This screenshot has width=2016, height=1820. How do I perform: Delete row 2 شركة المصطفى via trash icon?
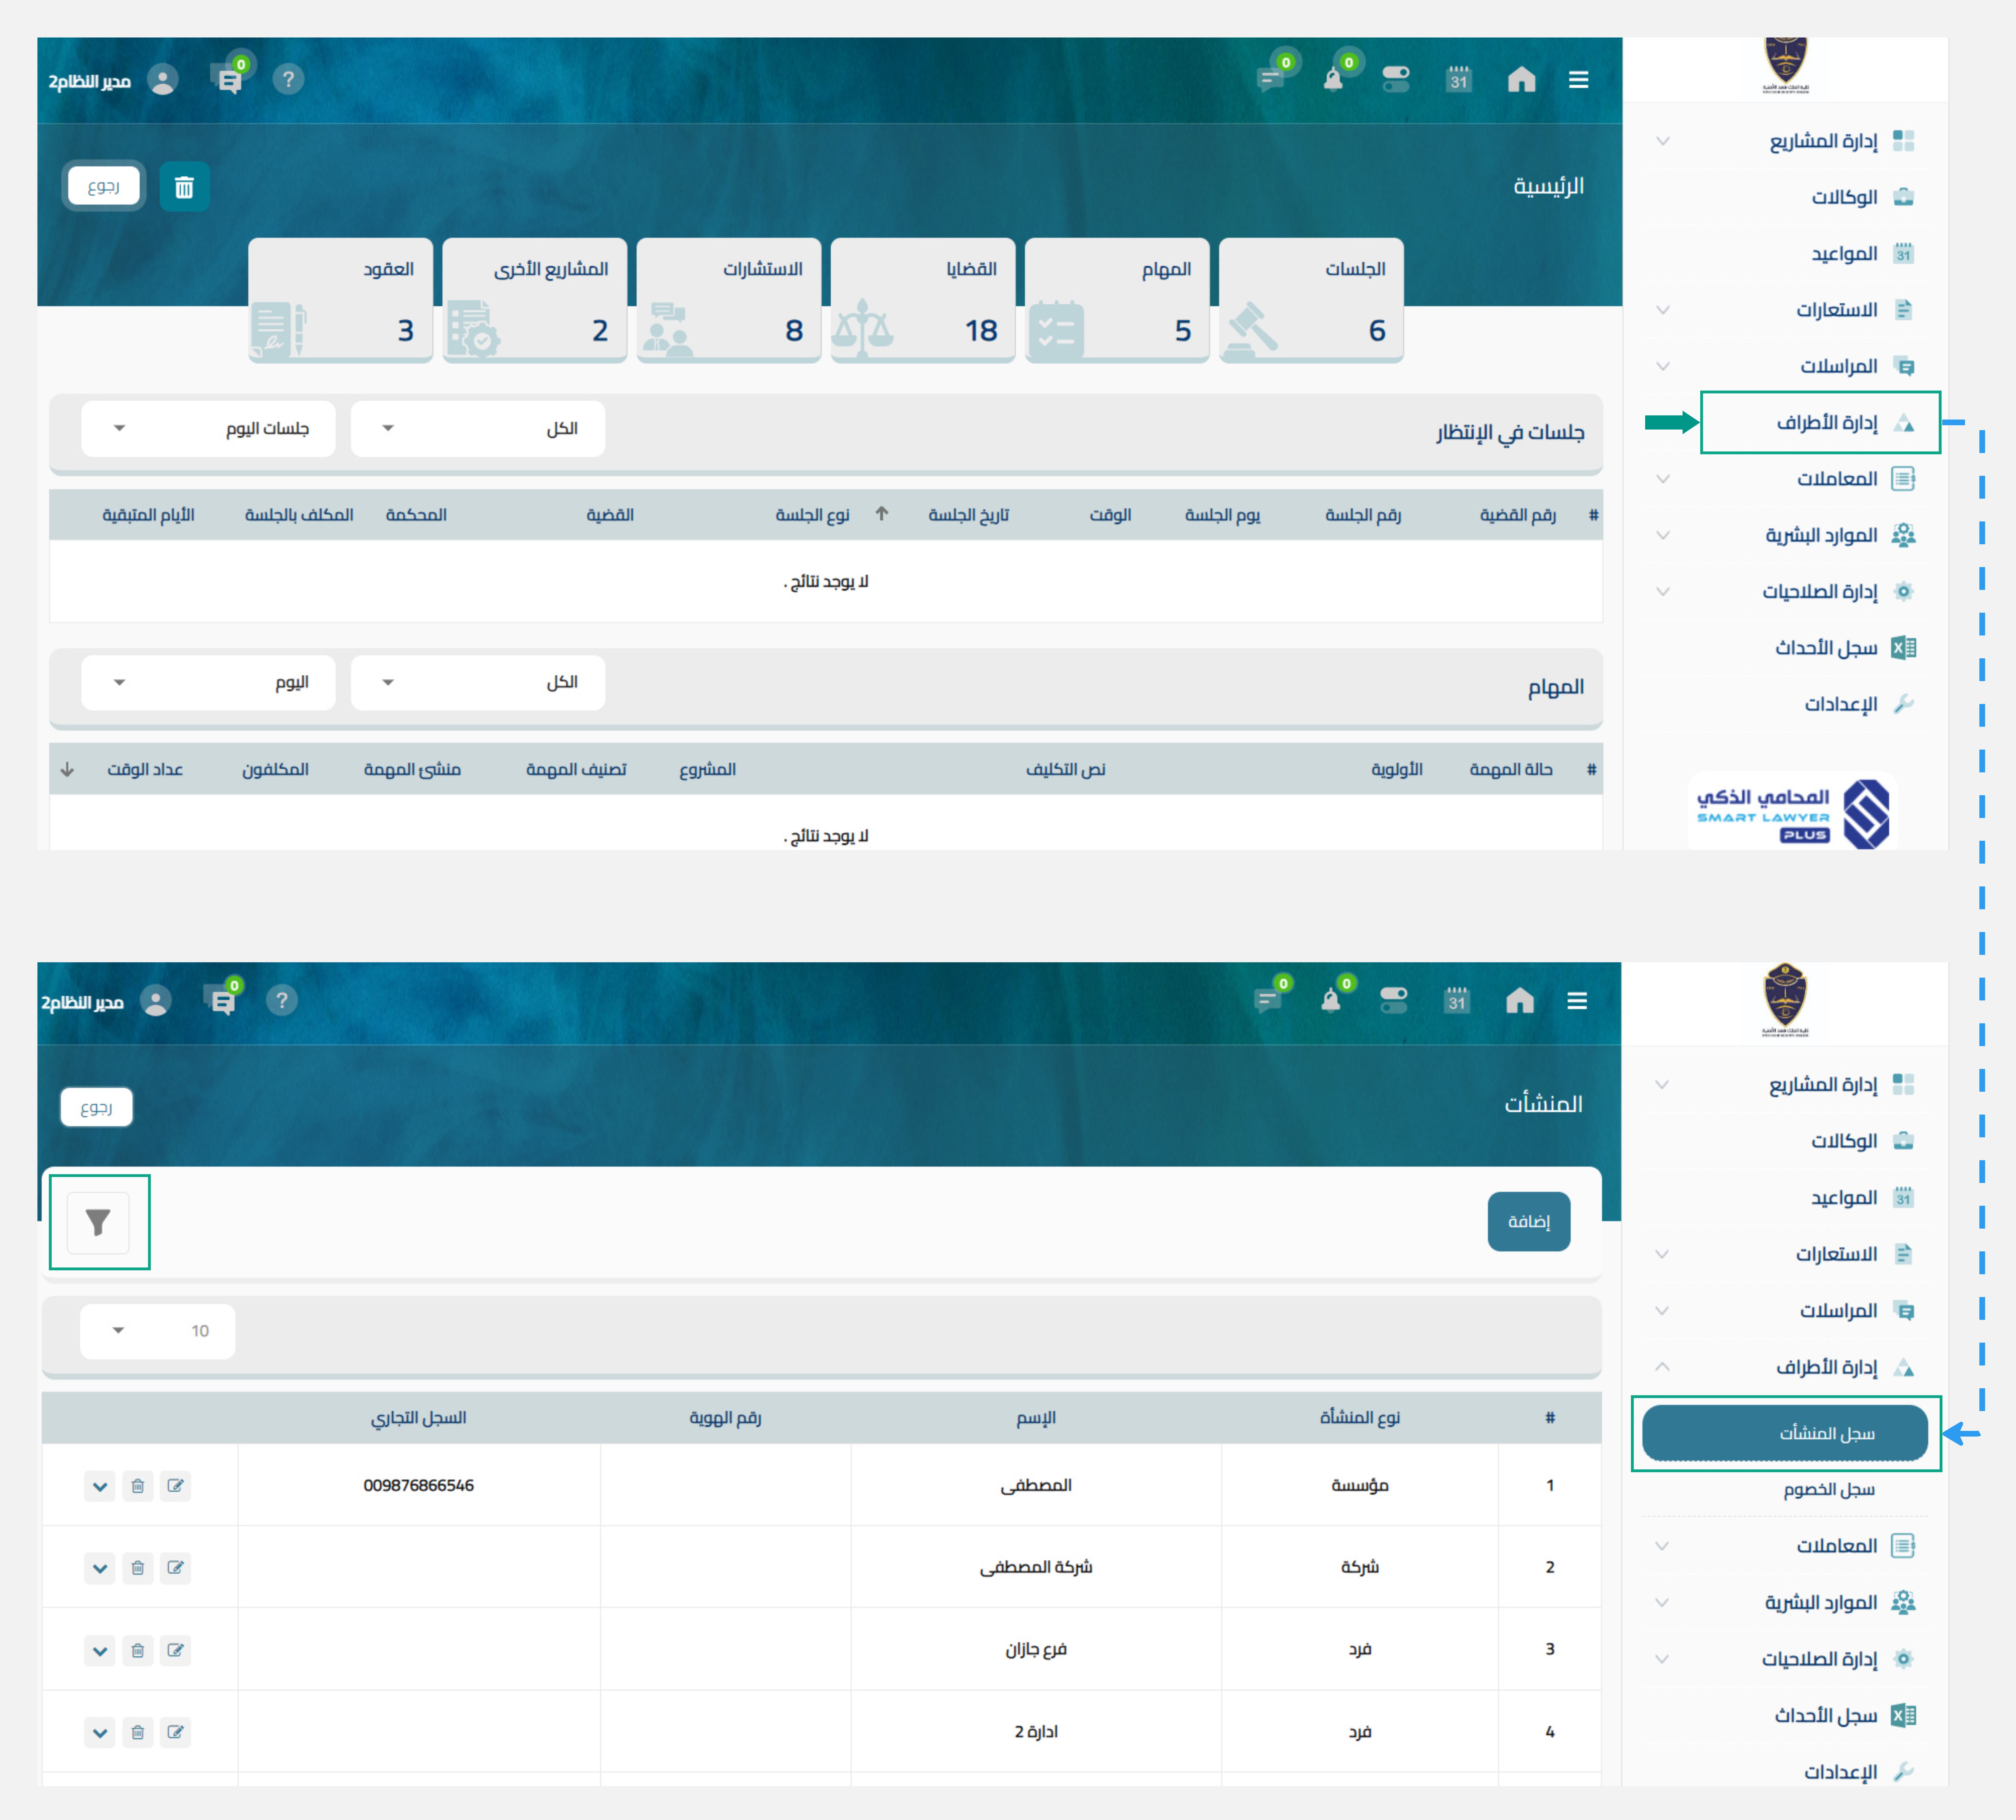click(x=138, y=1568)
